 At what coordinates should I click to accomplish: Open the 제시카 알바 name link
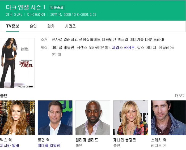(x=10, y=145)
